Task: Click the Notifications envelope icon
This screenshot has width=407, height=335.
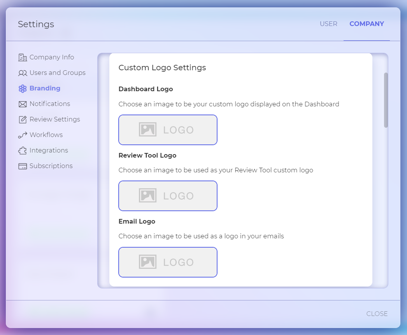Action: pos(23,104)
